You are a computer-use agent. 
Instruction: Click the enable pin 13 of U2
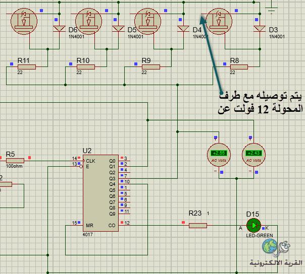point(78,165)
